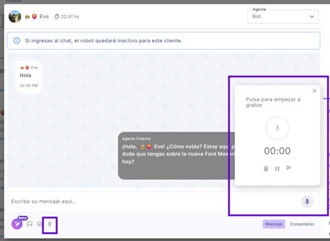Click the 00:00 recording timer
Image resolution: width=330 pixels, height=241 pixels.
[277, 151]
